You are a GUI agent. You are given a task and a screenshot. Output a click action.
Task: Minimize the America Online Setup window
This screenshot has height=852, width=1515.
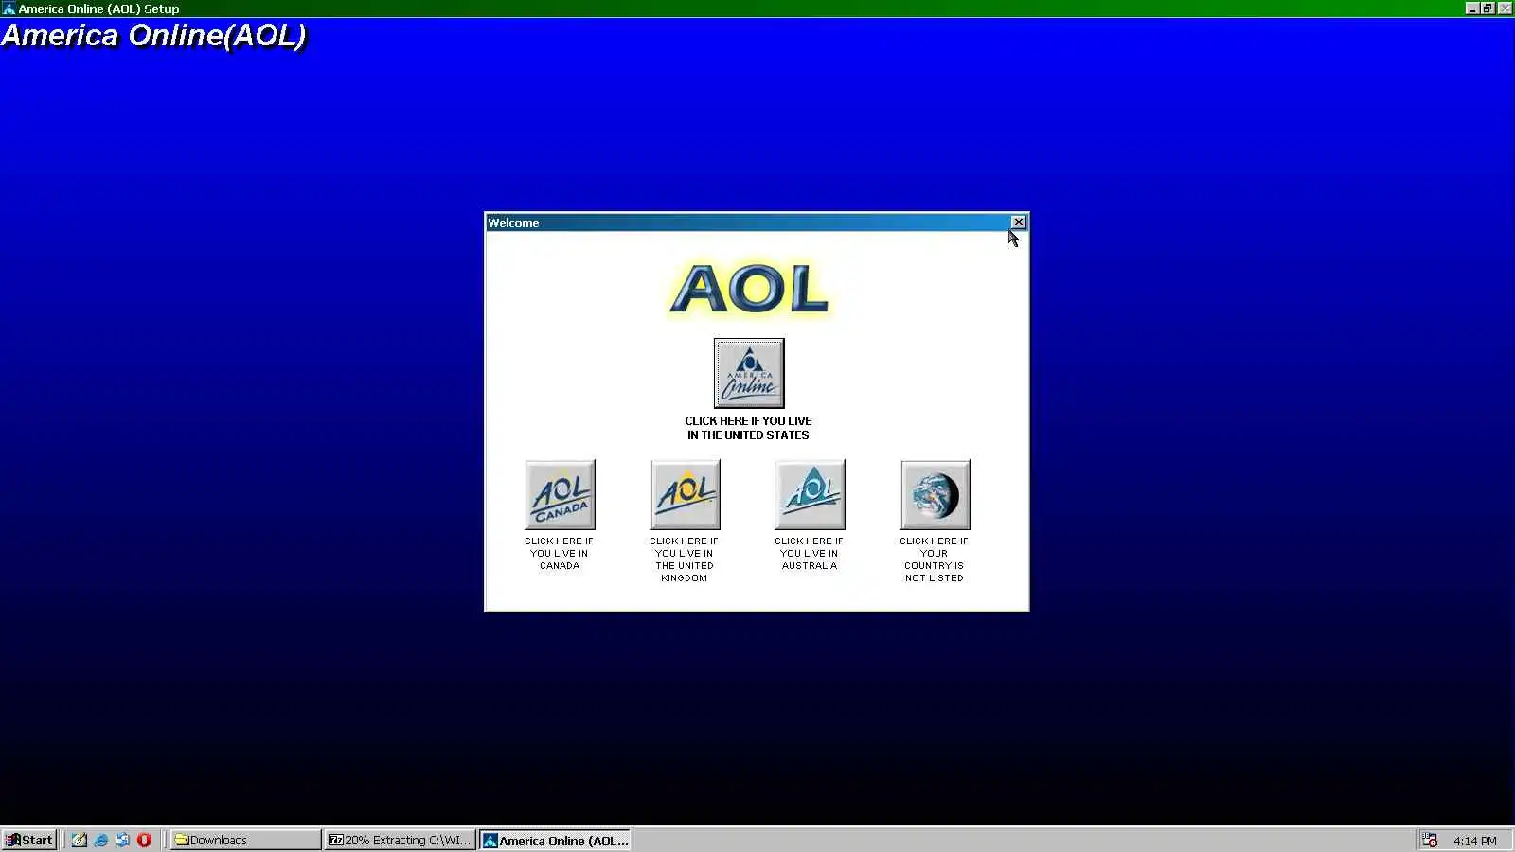(1472, 9)
